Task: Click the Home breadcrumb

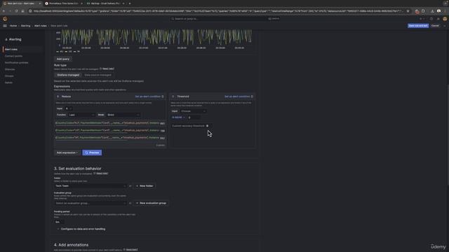Action: [x=13, y=26]
